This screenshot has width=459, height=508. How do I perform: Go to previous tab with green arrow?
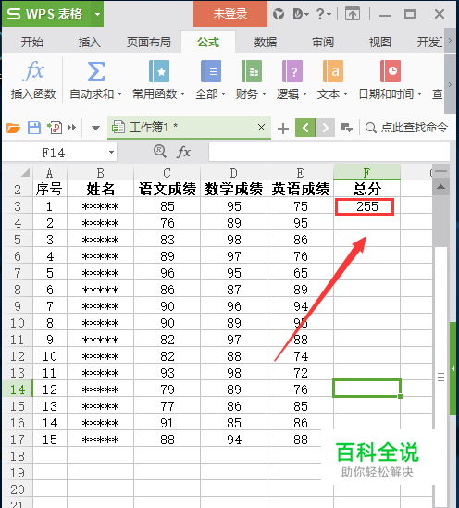click(x=305, y=128)
